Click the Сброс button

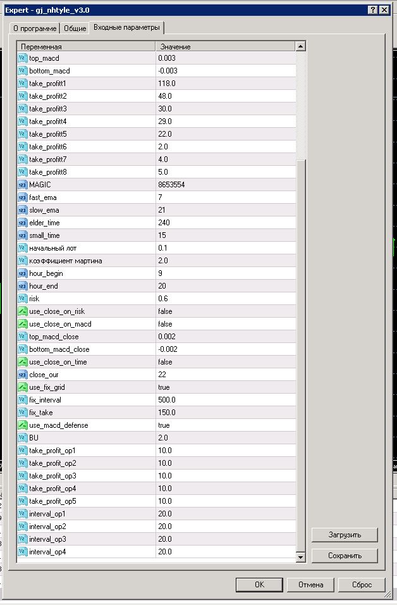(x=362, y=585)
